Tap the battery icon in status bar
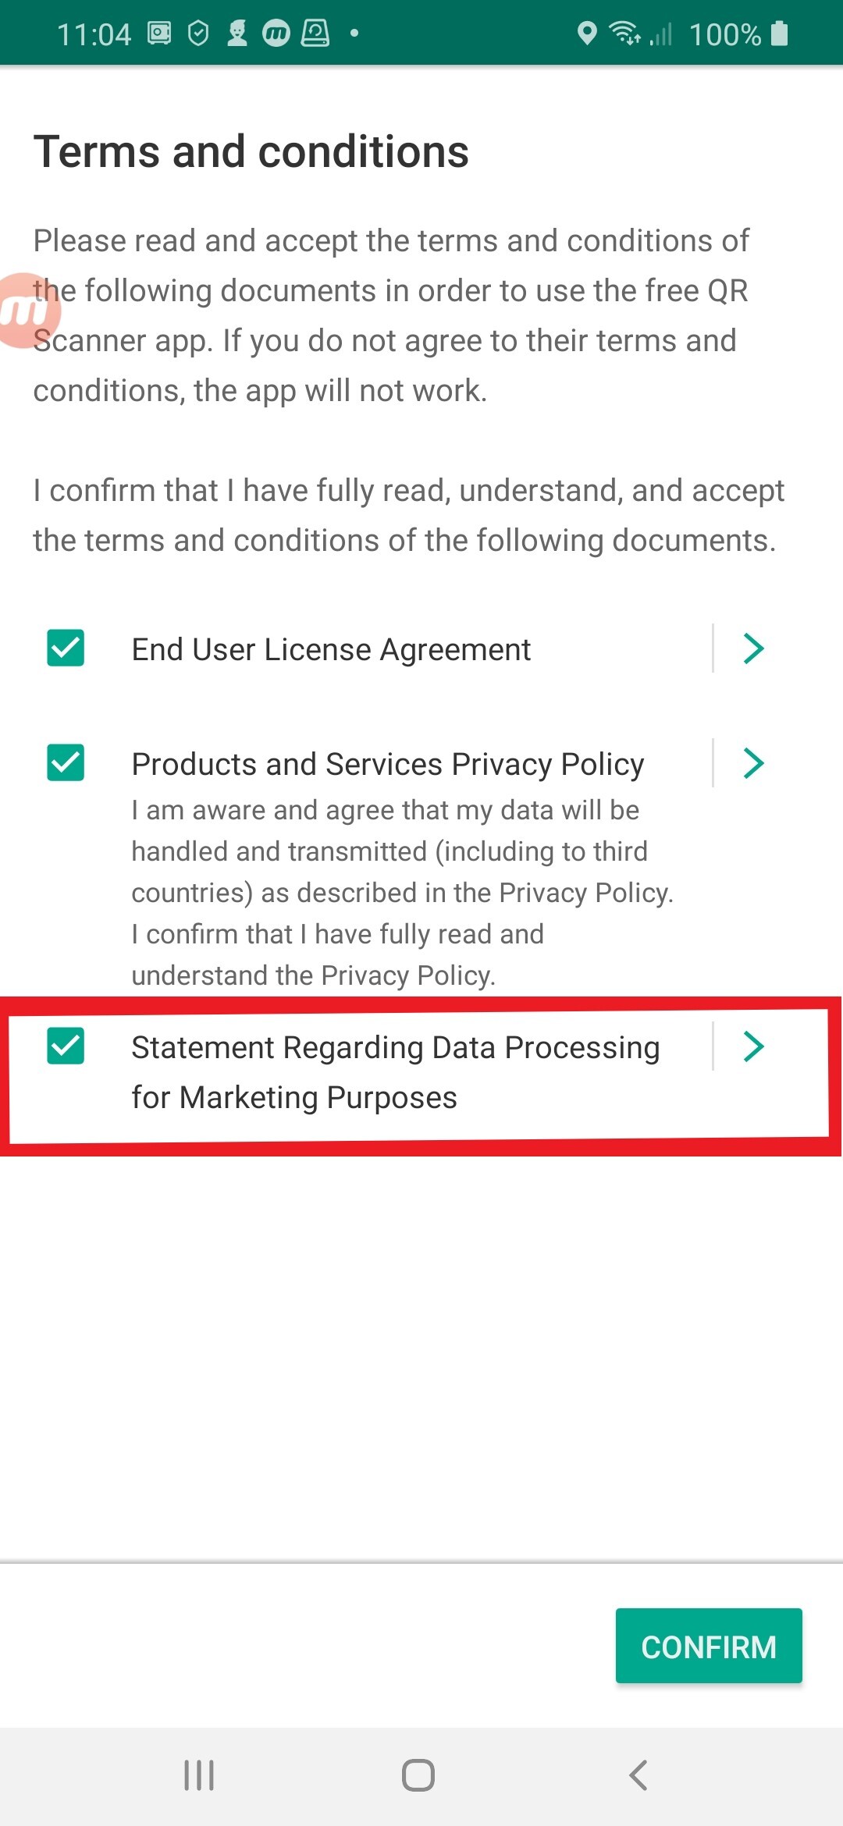Screen dimensions: 843x1826 [x=779, y=34]
